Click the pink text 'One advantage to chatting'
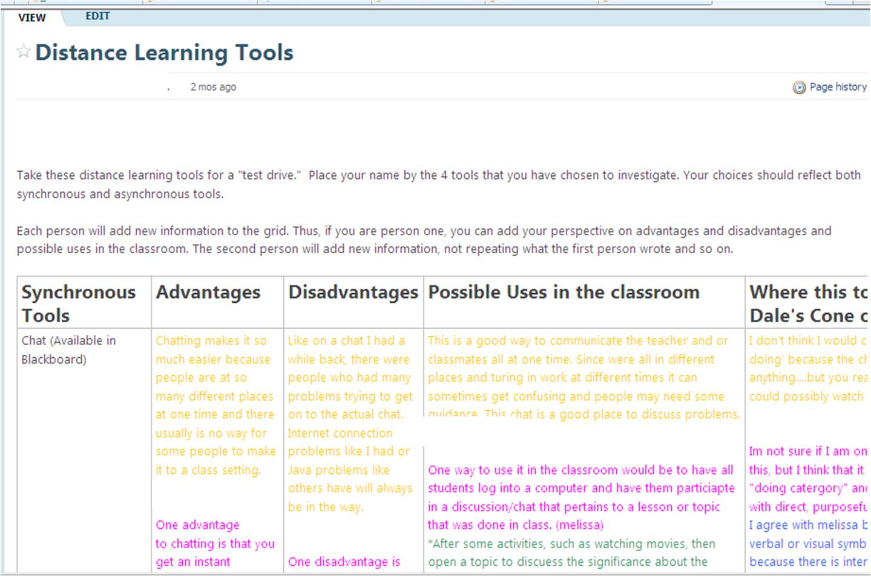The image size is (871, 576). tap(215, 534)
